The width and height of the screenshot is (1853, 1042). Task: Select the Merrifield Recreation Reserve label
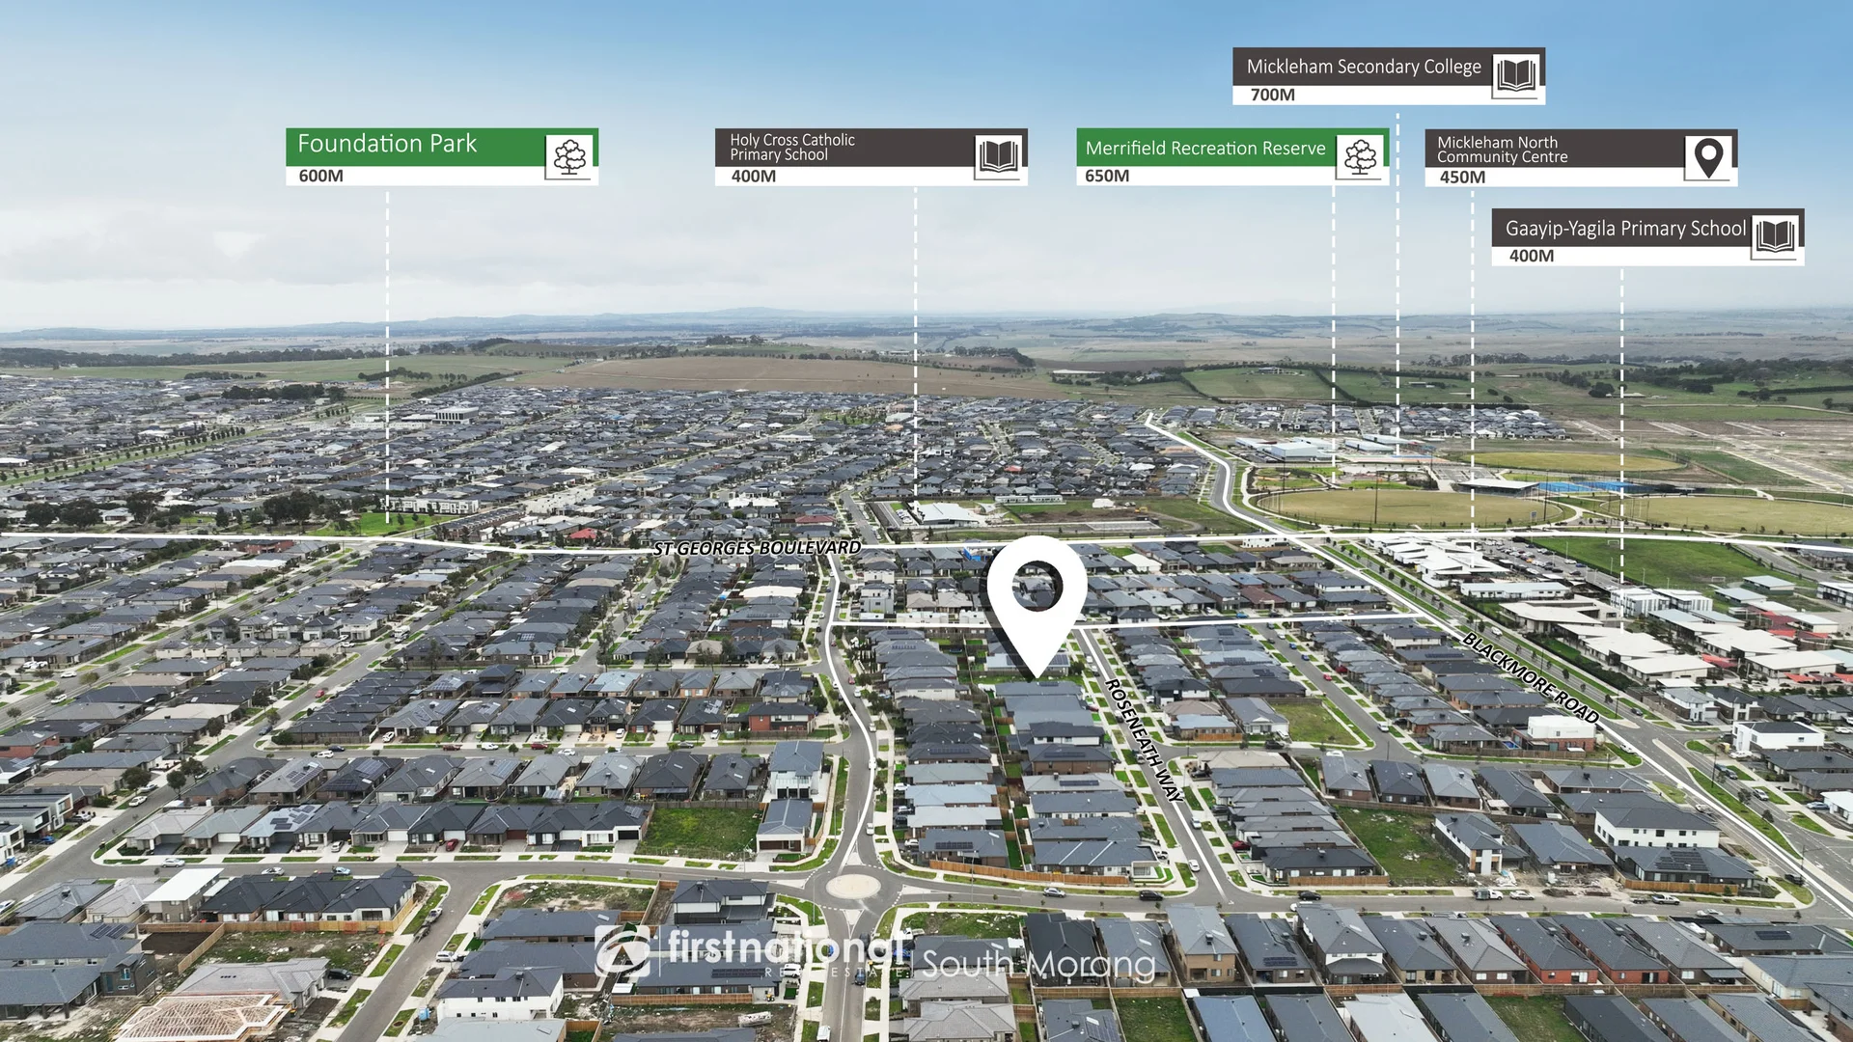pyautogui.click(x=1204, y=149)
